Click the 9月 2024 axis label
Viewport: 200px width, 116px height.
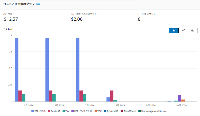point(151,106)
